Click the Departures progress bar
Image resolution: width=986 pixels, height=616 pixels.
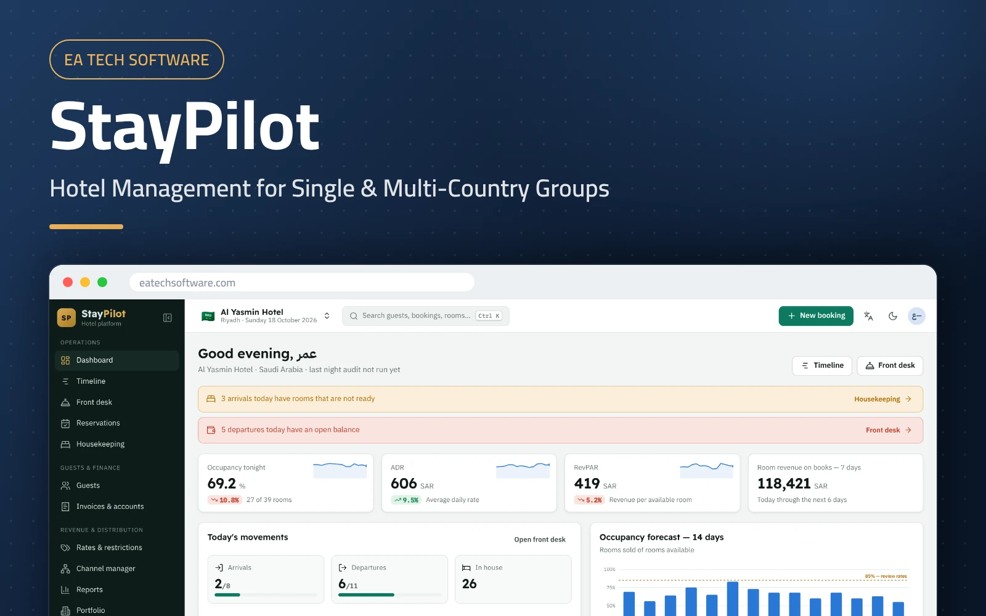coord(389,595)
